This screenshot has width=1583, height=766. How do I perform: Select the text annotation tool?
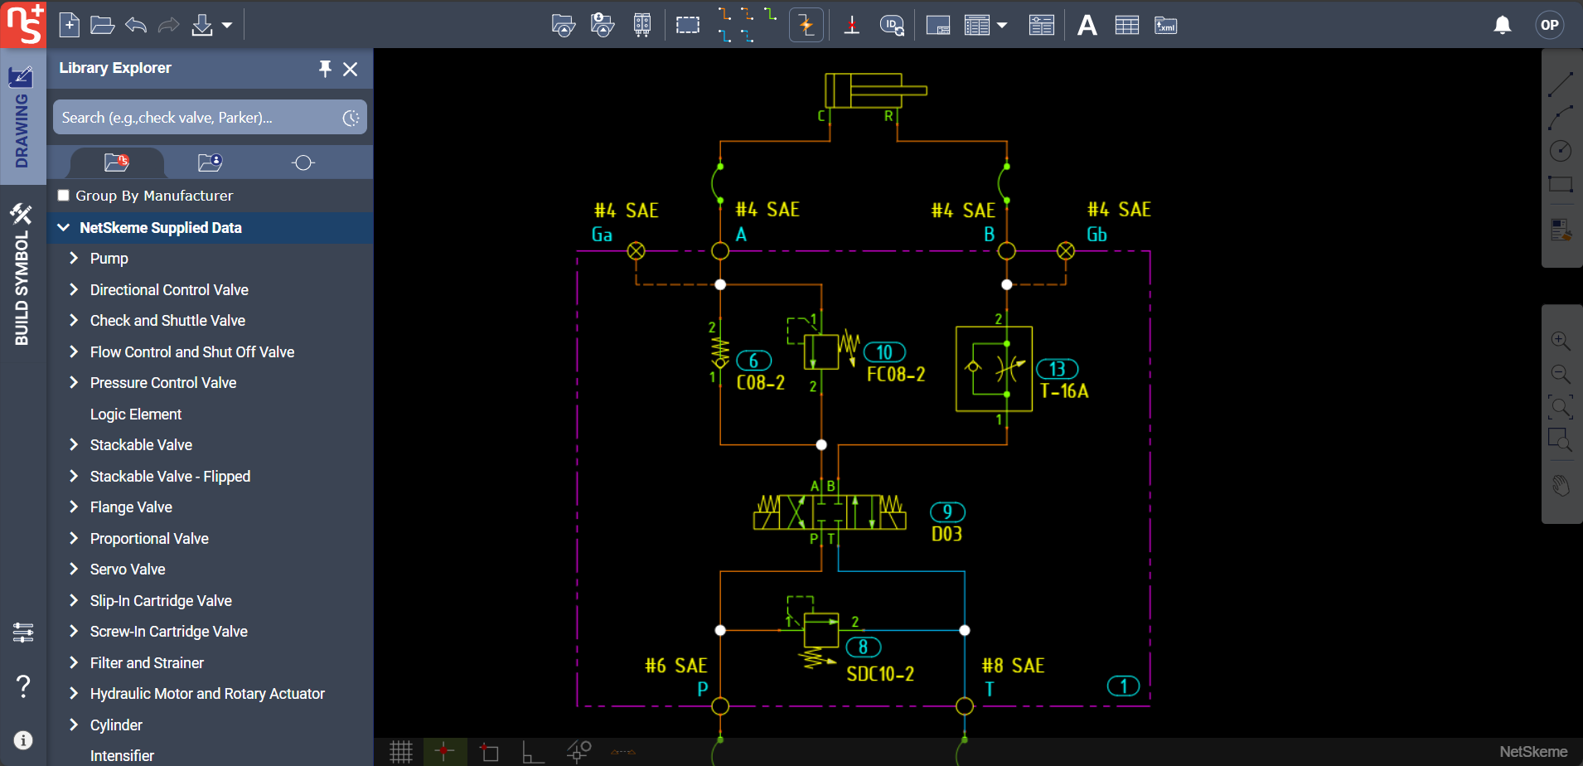coord(1087,25)
